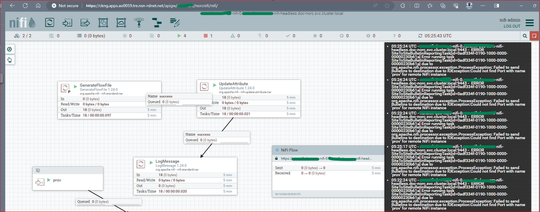The height and width of the screenshot is (212, 540).
Task: Click the cluster nodes 2 / 2 indicator
Action: 22,36
